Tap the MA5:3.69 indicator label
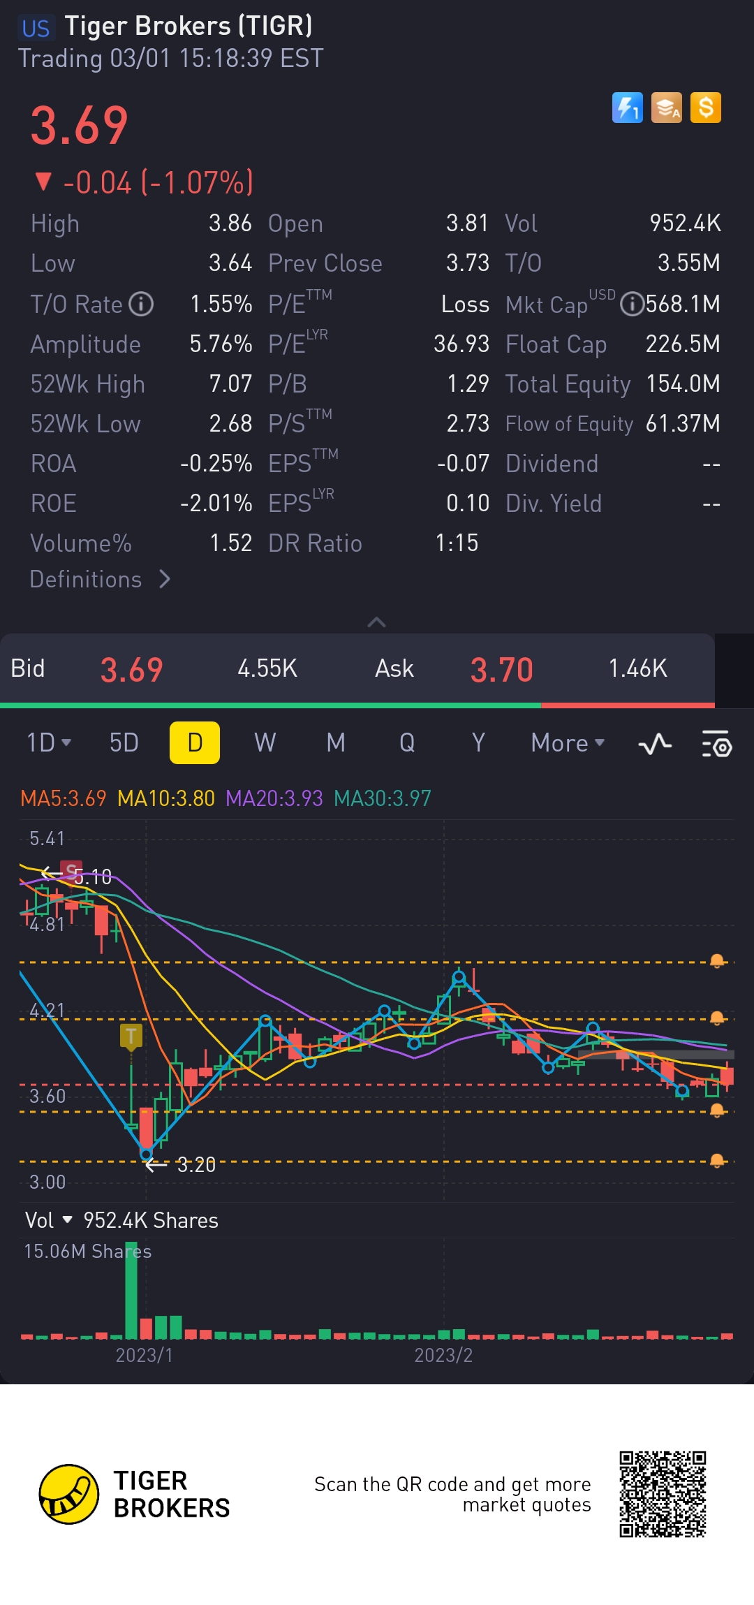Viewport: 754px width, 1605px height. coord(63,798)
